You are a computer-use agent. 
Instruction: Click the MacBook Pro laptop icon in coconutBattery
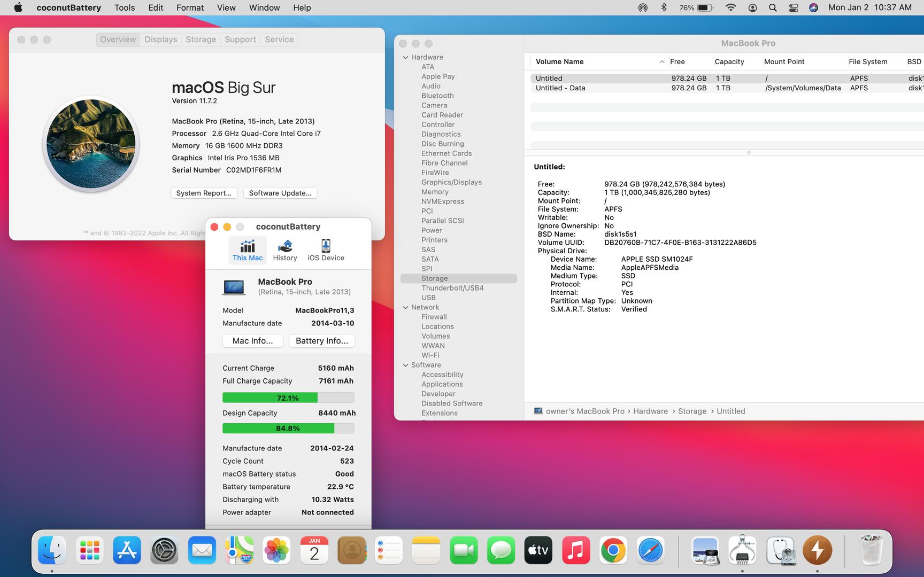click(x=234, y=287)
